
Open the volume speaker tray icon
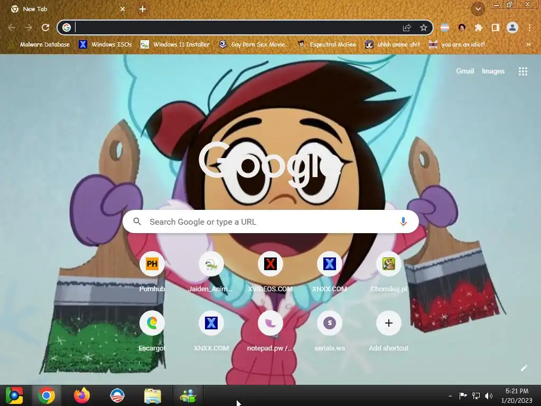pos(489,395)
